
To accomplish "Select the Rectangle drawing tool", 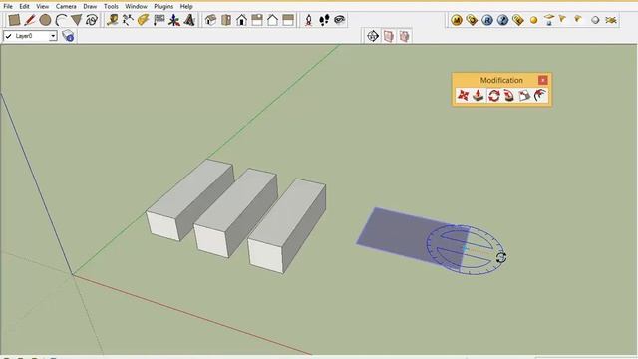I will tap(14, 20).
